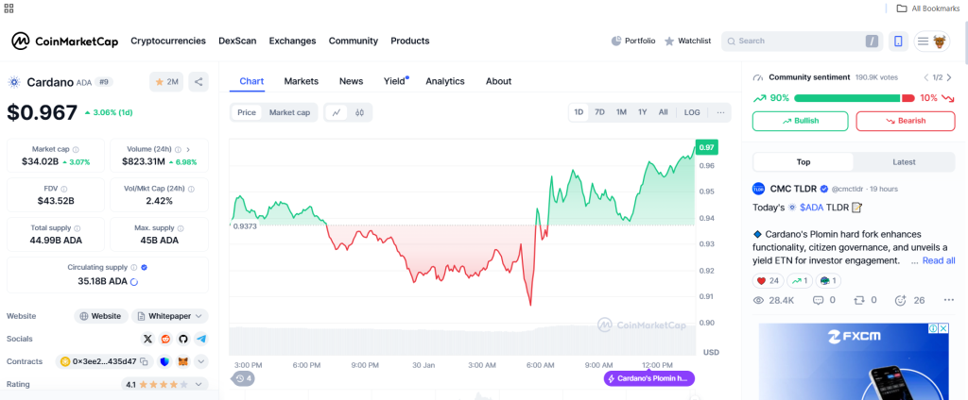
Task: Copy the 0x3ee2...435d47 contract address
Action: coord(144,361)
